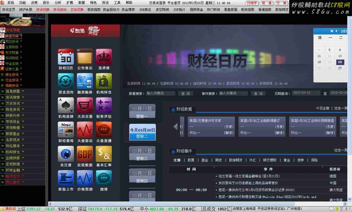Viewport: 352px width, 212px height.
Task: Open the 分析 menu
Action: coord(58,3)
